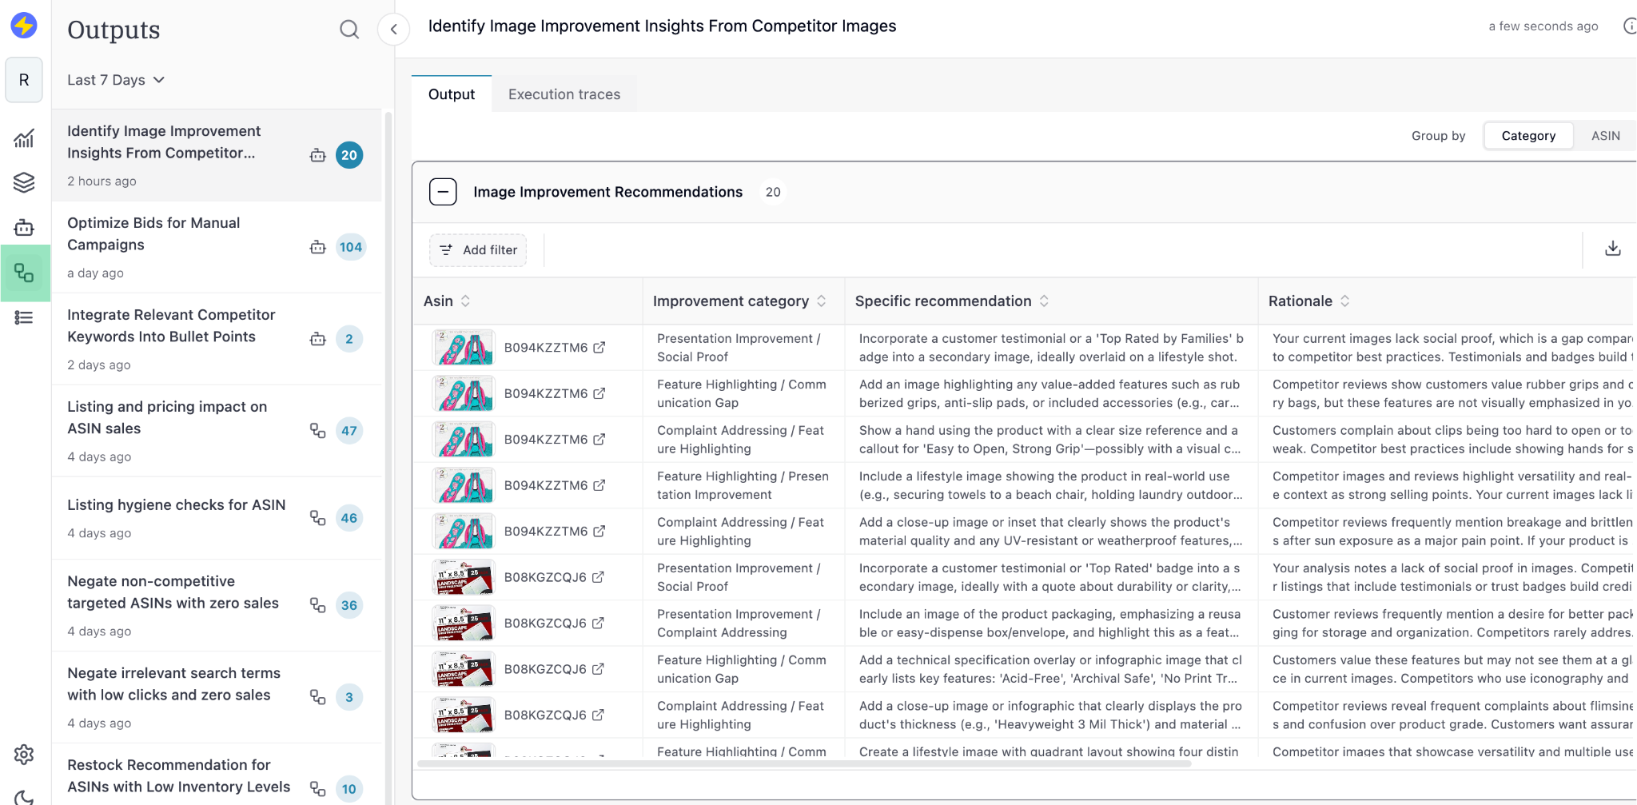Screen dimensions: 1637x805
Task: Click the lightning bolt app logo
Action: [x=24, y=26]
